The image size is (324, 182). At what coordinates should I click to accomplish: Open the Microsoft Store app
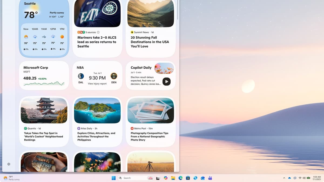[x=188, y=178]
